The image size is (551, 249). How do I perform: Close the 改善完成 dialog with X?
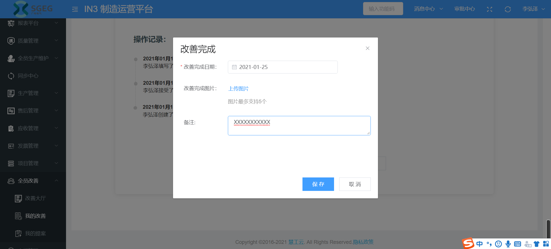click(x=367, y=48)
